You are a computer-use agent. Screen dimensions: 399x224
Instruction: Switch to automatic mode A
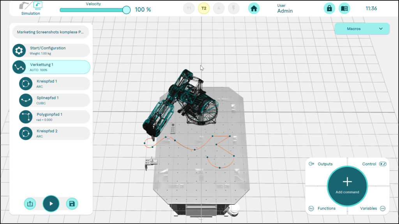pyautogui.click(x=219, y=8)
